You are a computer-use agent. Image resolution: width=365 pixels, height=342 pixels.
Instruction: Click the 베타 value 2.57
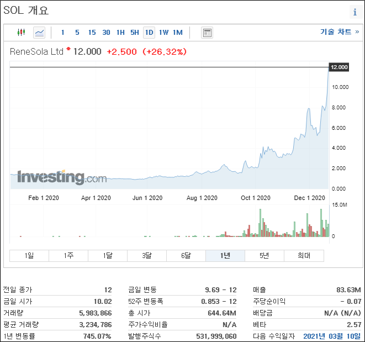[354, 325]
